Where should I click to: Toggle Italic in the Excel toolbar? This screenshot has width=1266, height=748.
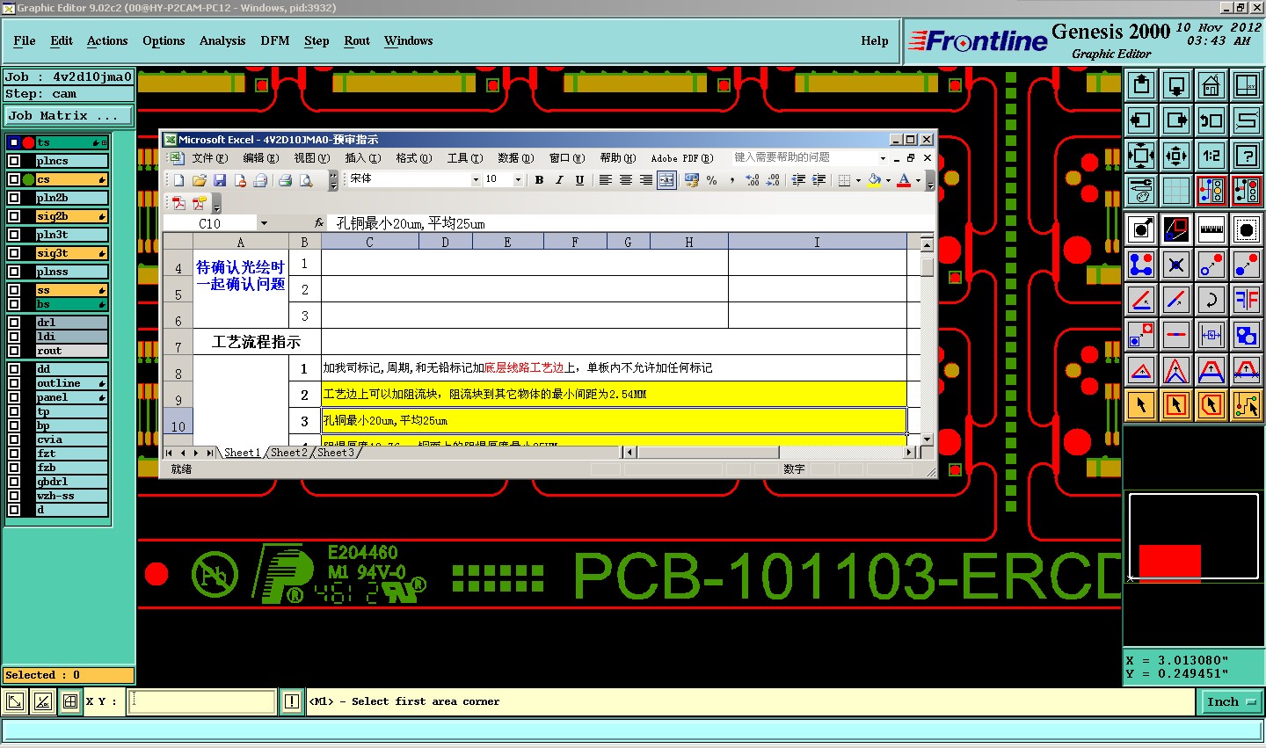tap(559, 180)
